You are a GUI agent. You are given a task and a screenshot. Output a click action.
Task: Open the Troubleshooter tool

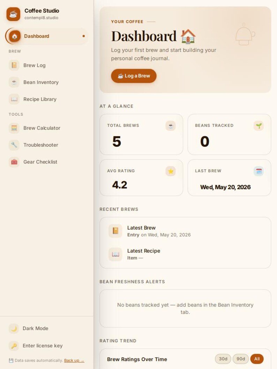46,145
